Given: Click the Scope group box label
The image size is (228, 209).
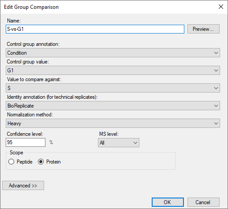Looking at the screenshot, I should 16,153.
